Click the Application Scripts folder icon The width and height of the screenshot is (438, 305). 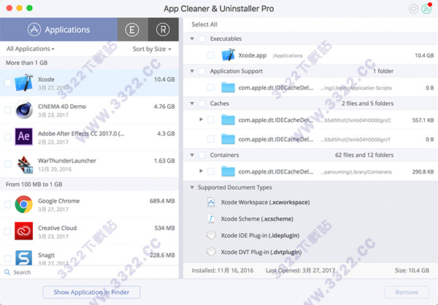tap(228, 88)
